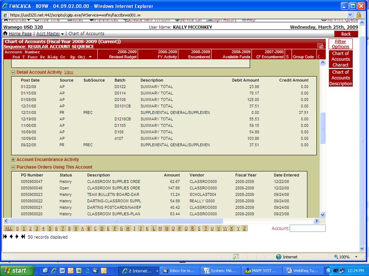Open the Acct Master dropdown arrow
The image size is (369, 276).
coord(62,34)
